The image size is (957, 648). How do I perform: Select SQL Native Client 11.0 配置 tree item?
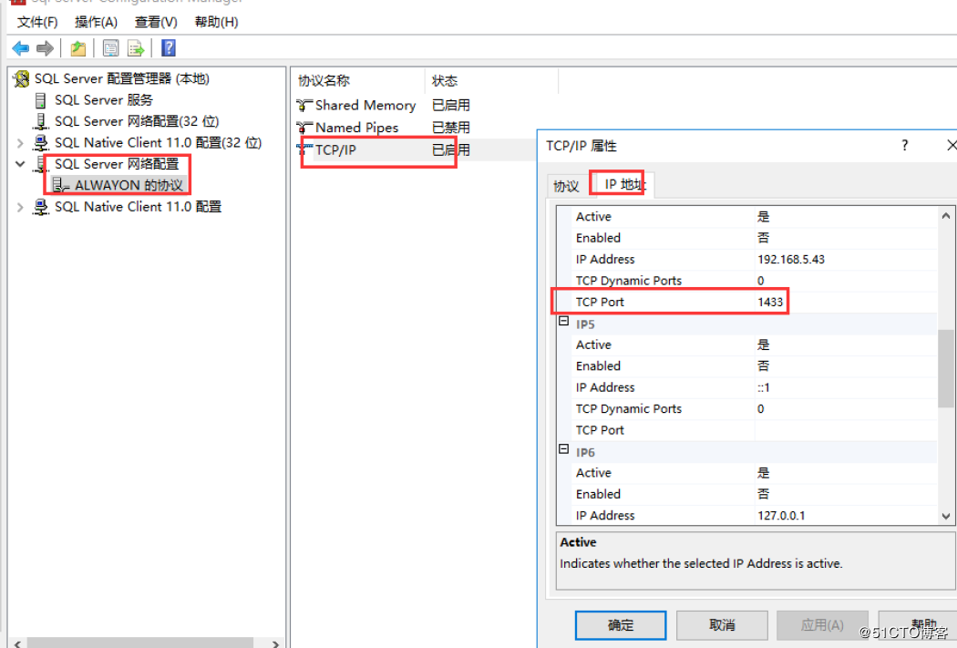tap(138, 207)
